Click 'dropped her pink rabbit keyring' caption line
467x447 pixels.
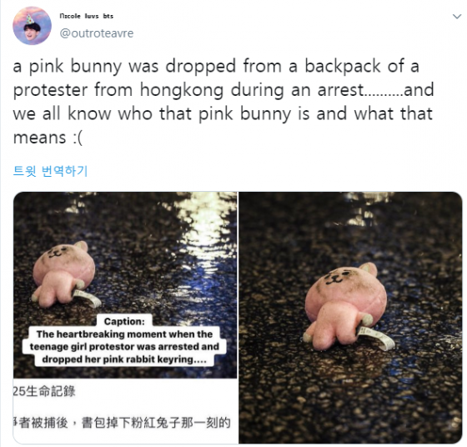(x=124, y=359)
